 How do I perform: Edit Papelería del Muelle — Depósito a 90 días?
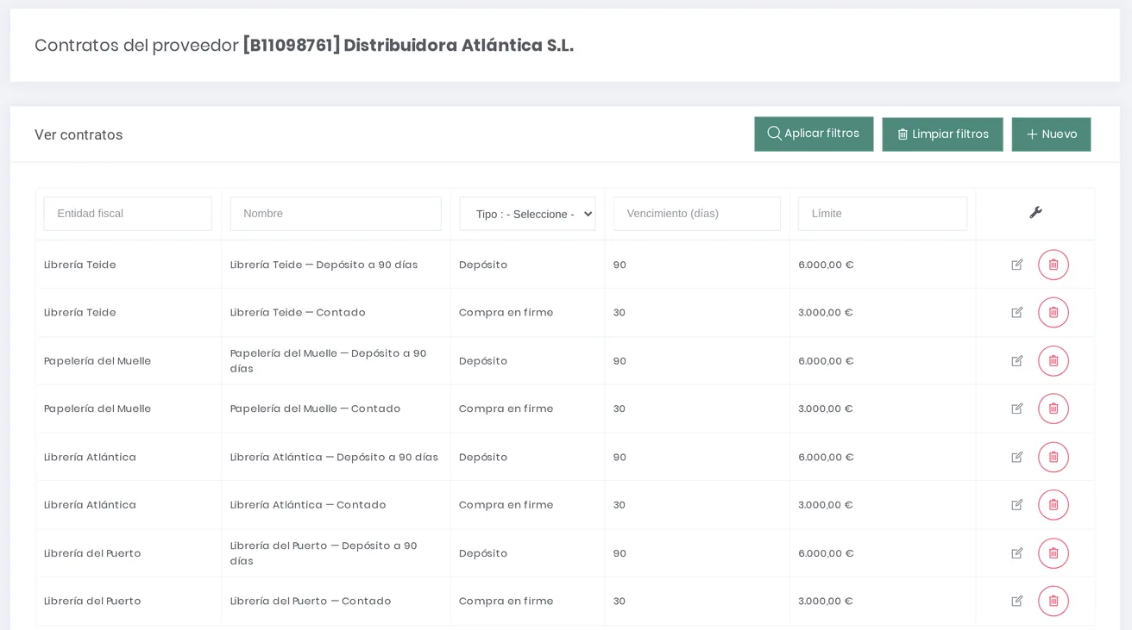1017,361
